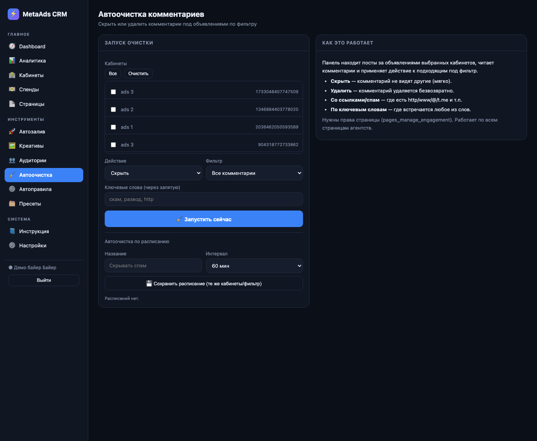
Task: Click the 'Демо байер Байер' user label
Action: click(x=35, y=268)
